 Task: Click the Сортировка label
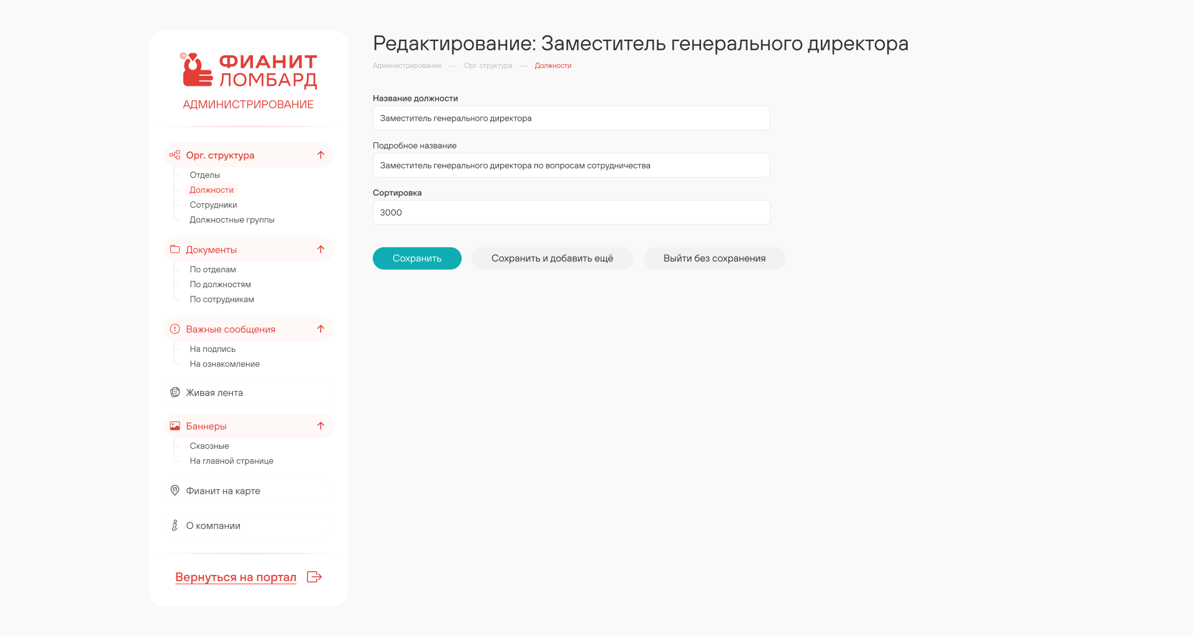tap(397, 193)
